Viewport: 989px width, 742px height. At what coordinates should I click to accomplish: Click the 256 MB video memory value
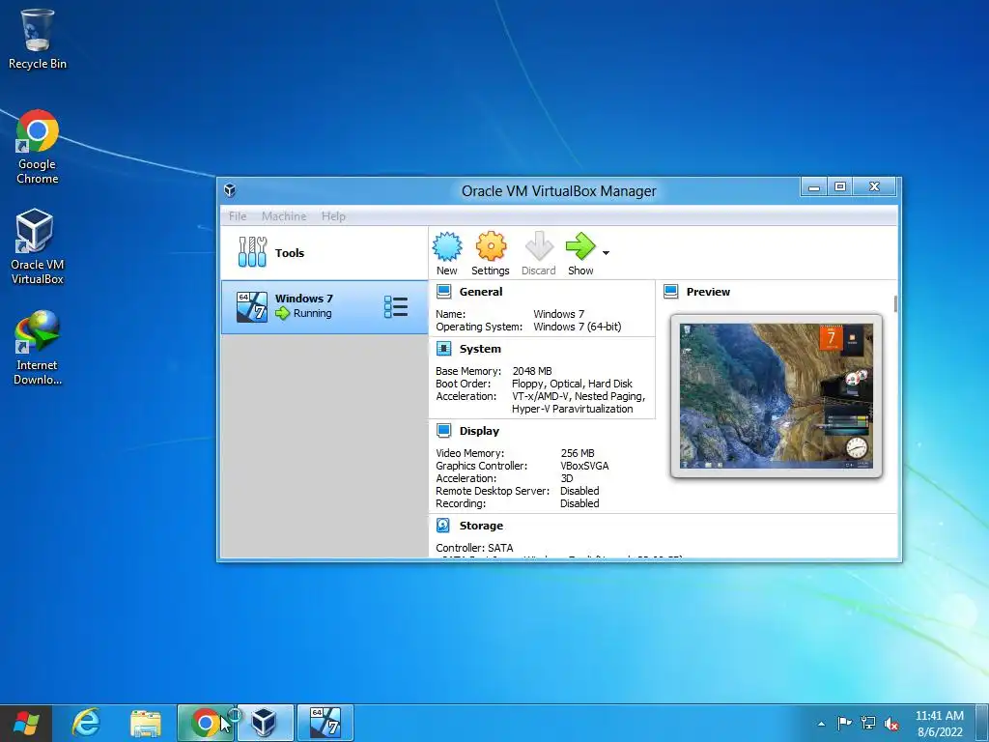pos(578,453)
